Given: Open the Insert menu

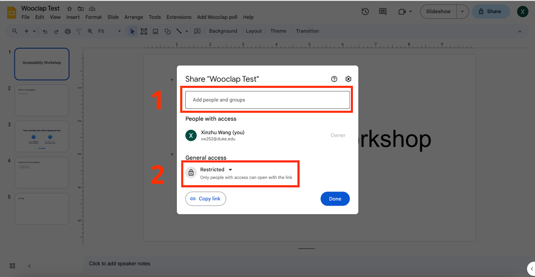Looking at the screenshot, I should pos(73,17).
